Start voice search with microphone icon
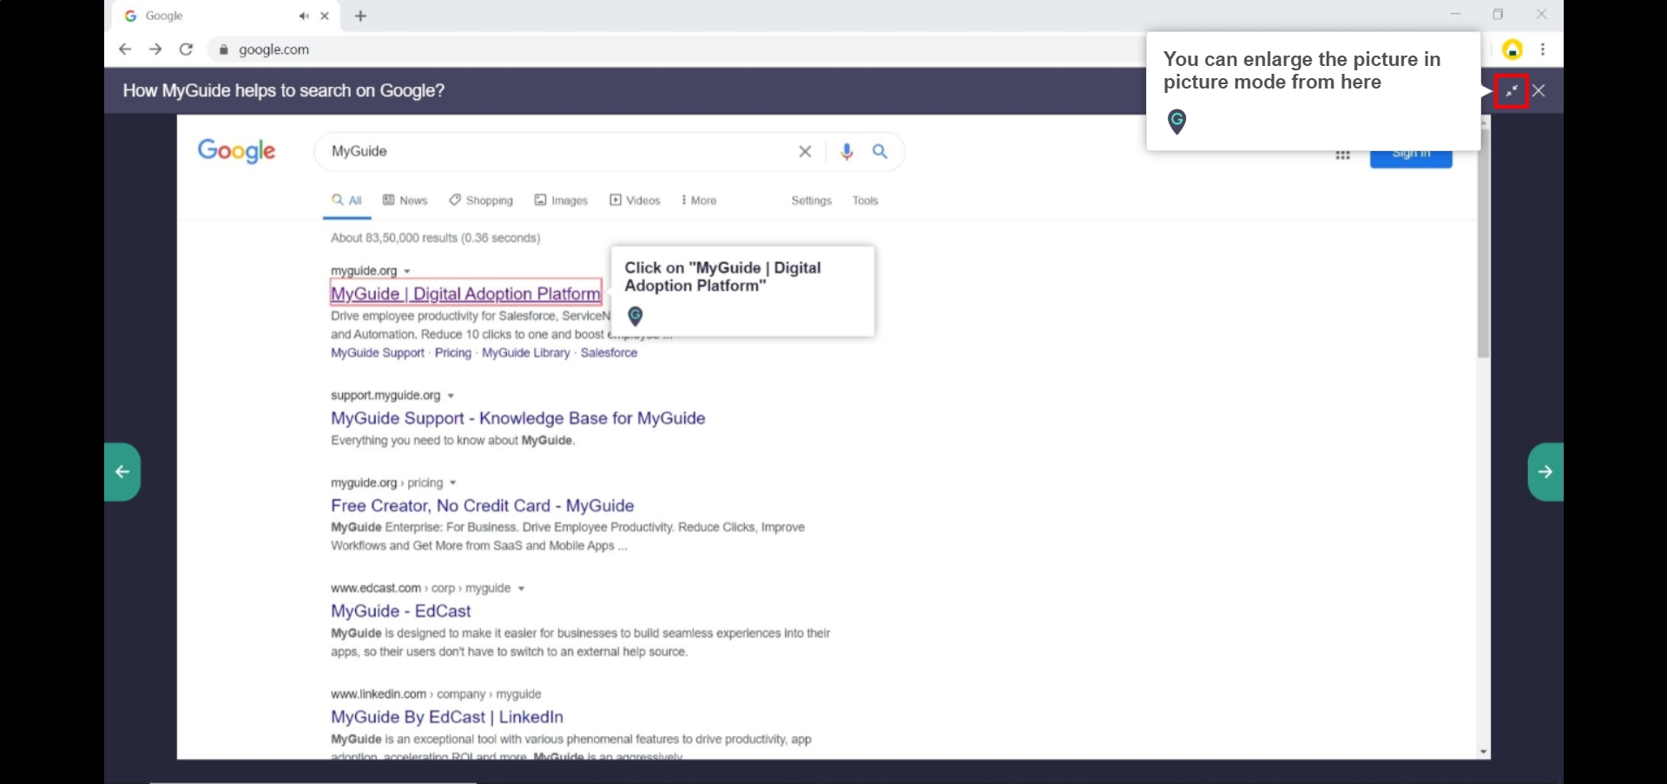Image resolution: width=1667 pixels, height=784 pixels. (x=847, y=152)
